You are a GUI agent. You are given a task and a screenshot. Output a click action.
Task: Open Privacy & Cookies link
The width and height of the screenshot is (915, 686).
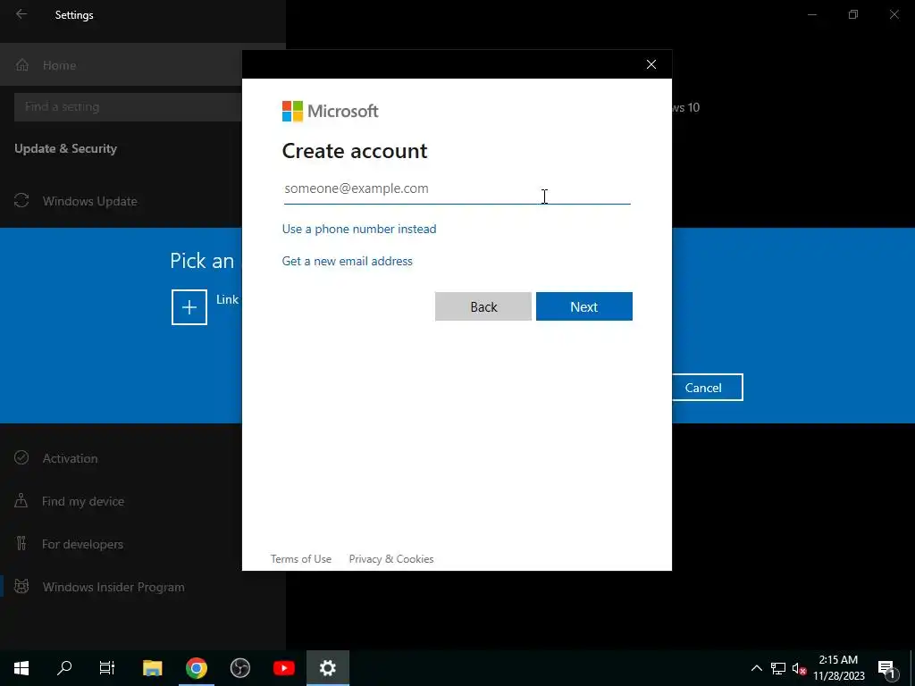(x=391, y=559)
